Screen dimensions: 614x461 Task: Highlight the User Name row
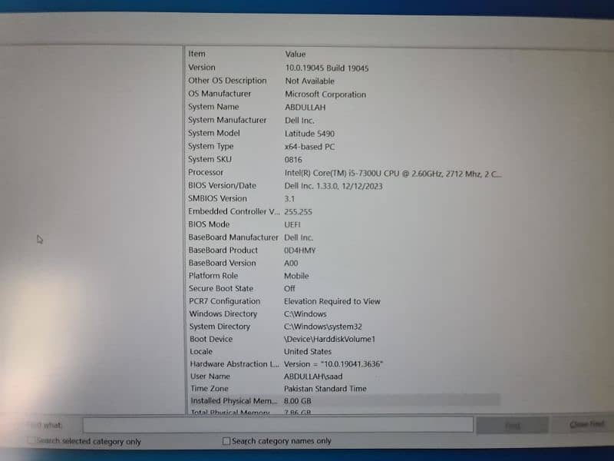[x=210, y=376]
